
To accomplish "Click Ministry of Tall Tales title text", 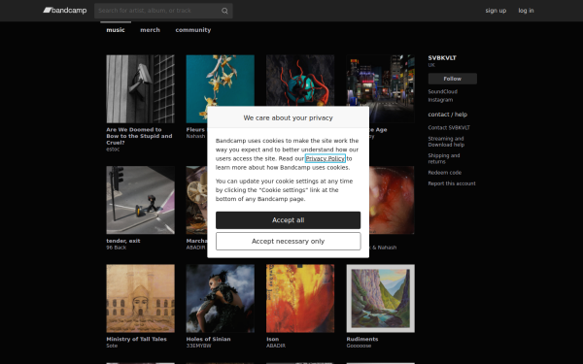I will [136, 339].
